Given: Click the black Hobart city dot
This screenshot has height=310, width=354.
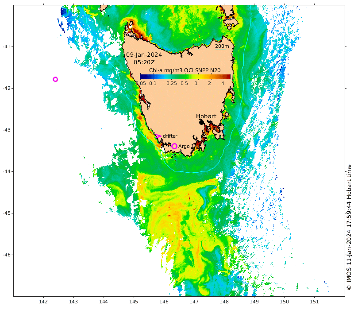Looking at the screenshot, I should pos(201,122).
